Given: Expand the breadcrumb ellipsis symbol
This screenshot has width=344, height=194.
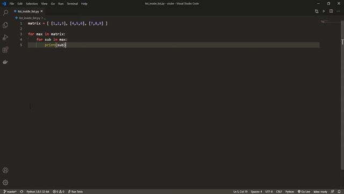Looking at the screenshot, I should pos(45,18).
